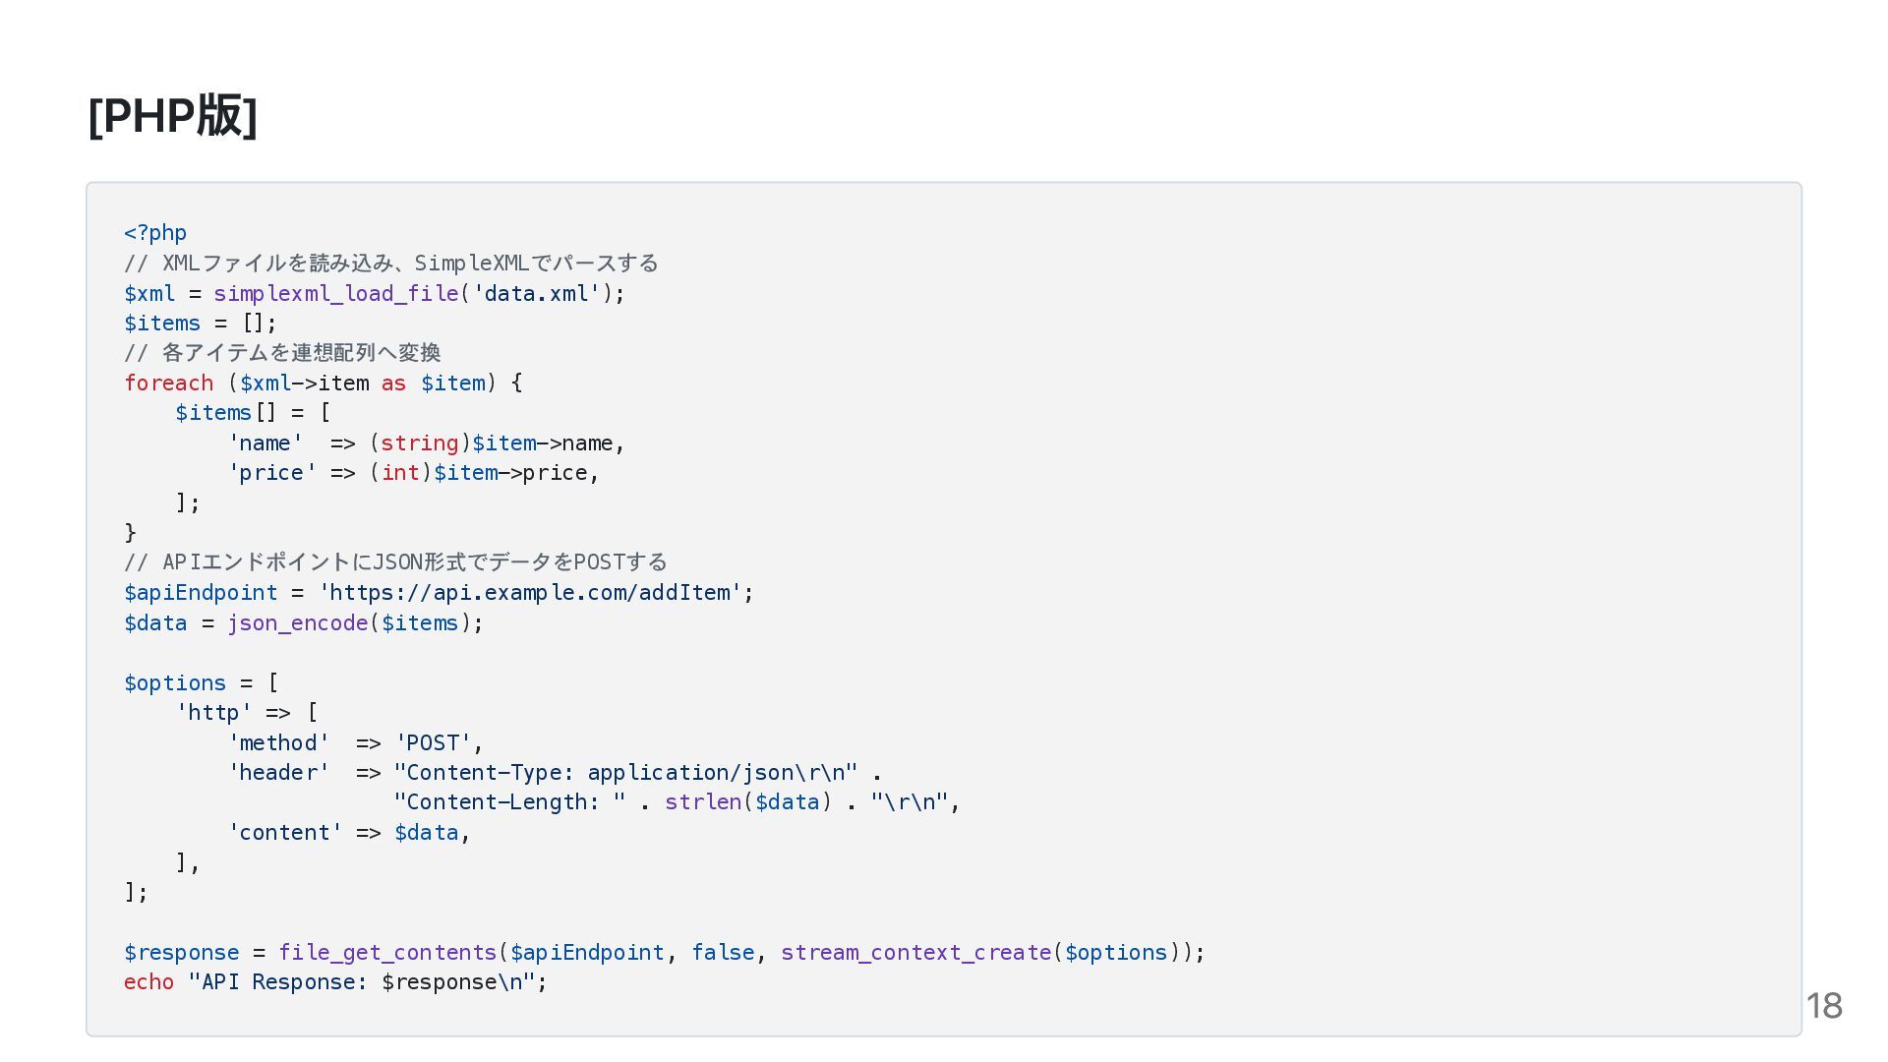
Task: Click the slide page number 18
Action: point(1824,1006)
